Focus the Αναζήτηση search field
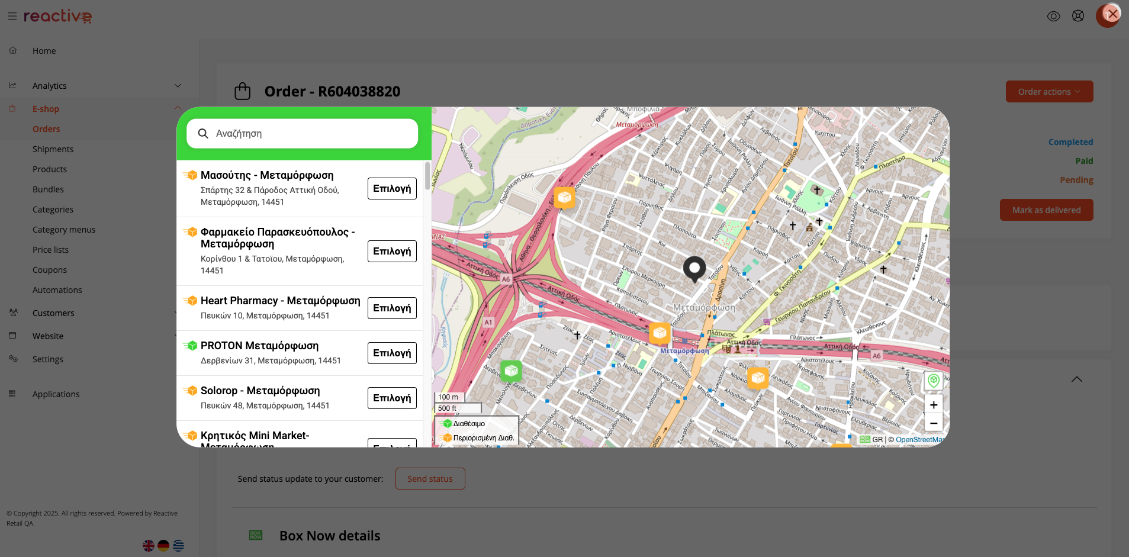The height and width of the screenshot is (557, 1129). tap(308, 134)
